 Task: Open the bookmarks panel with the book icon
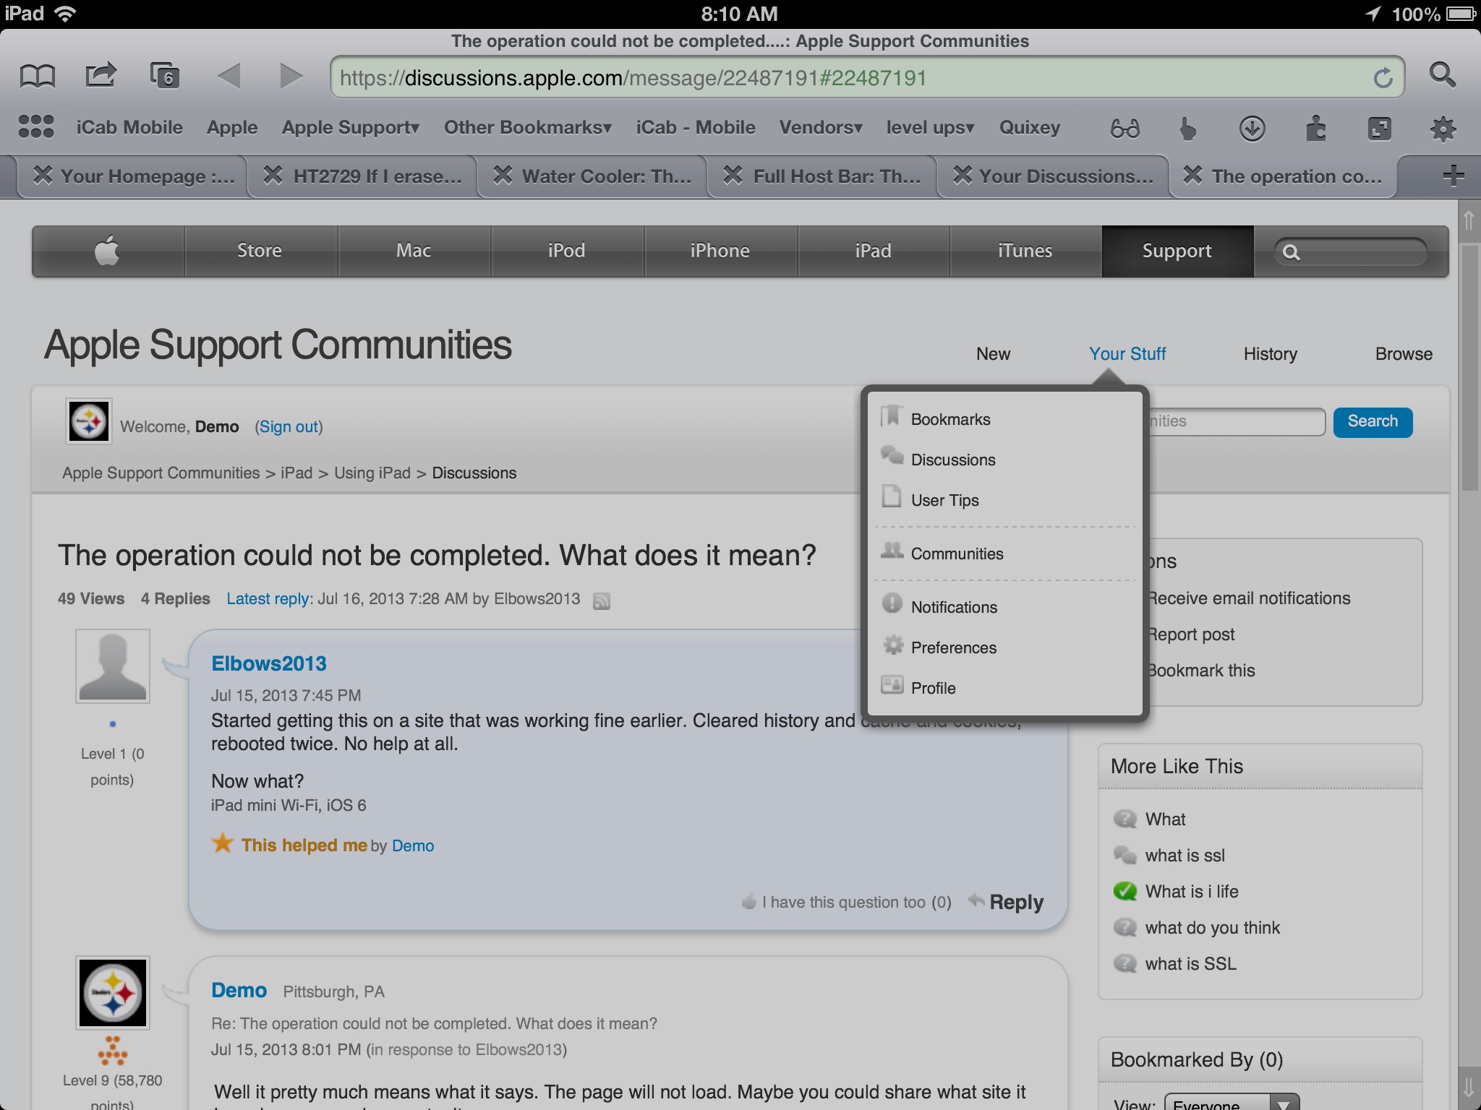pyautogui.click(x=38, y=74)
